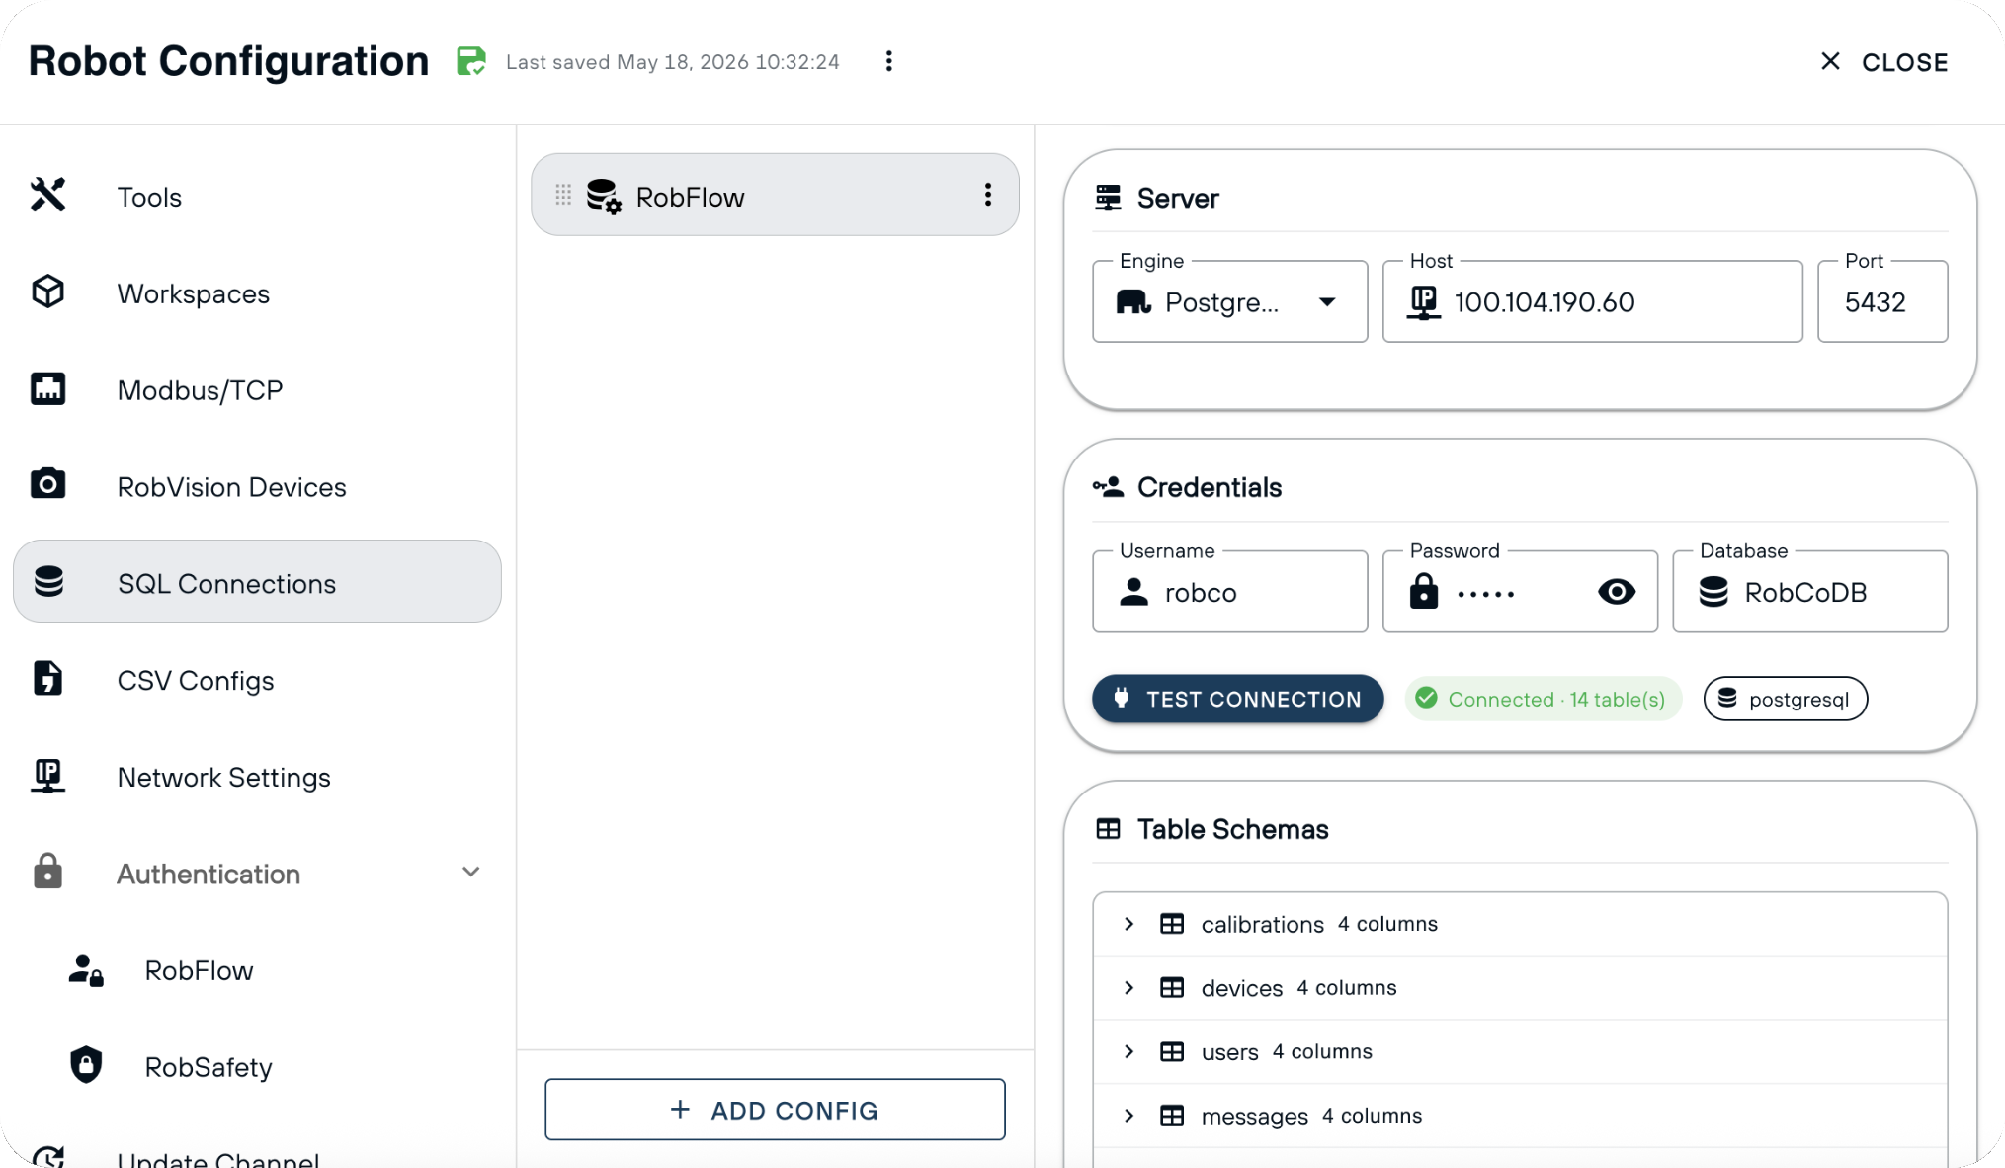Click the green Connected checkmark icon
Screen dimensions: 2005x1168
click(1426, 699)
